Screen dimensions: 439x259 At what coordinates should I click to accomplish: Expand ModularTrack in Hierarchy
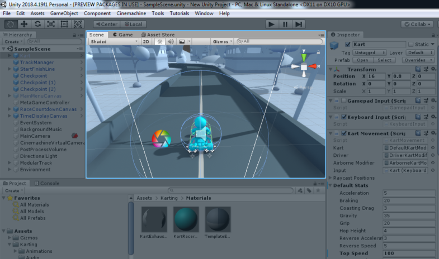(10, 162)
